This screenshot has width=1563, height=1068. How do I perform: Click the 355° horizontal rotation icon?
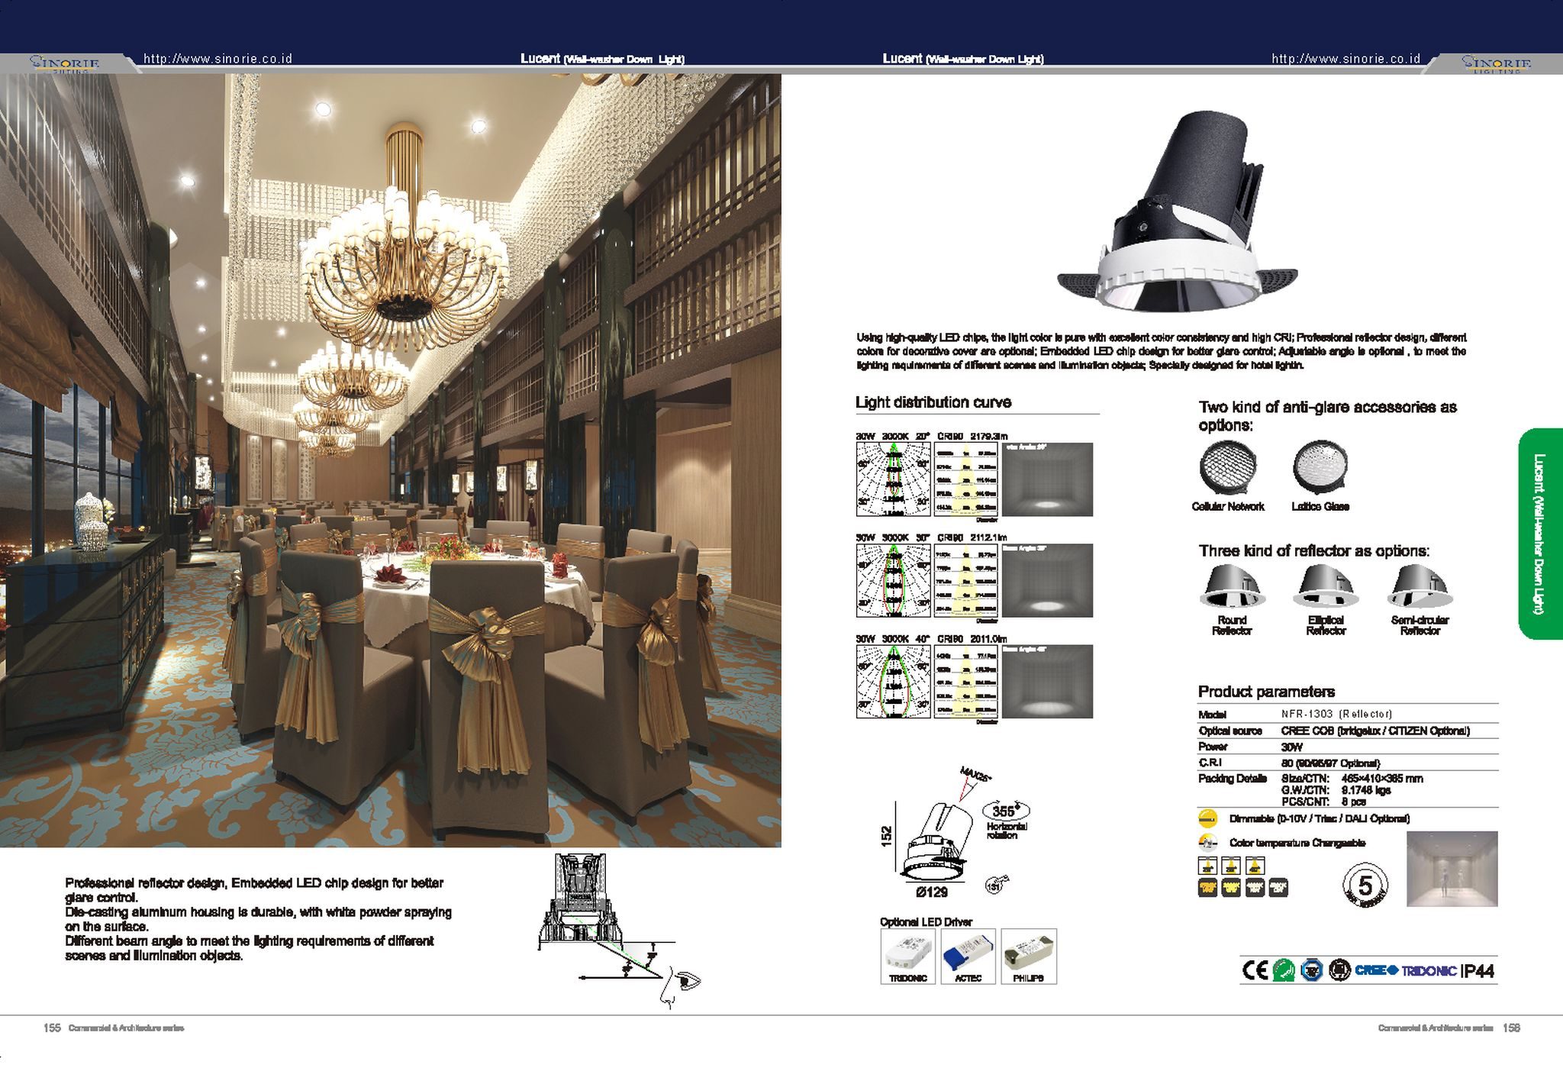1006,811
